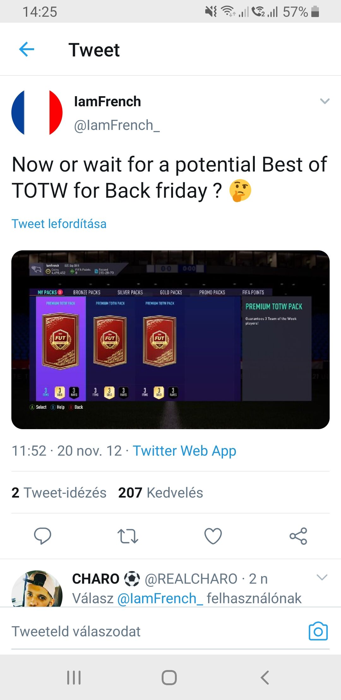Viewport: 341px width, 700px height.
Task: Tap the camera icon in reply bar
Action: point(318,631)
